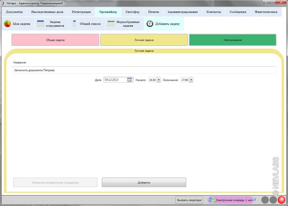
Task: Click the Добавить задачу clock icon
Action: tap(150, 24)
